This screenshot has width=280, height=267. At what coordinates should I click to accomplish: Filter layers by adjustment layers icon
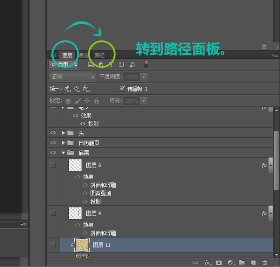[101, 64]
